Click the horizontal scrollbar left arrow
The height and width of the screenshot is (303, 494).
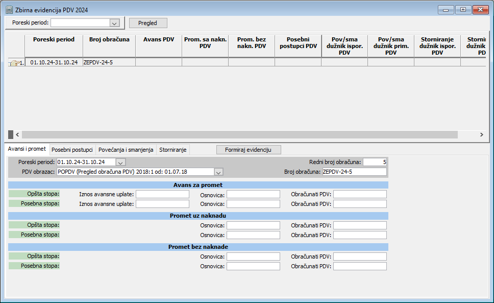(18, 134)
